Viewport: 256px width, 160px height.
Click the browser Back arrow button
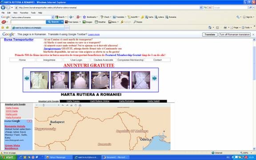click(x=3, y=8)
